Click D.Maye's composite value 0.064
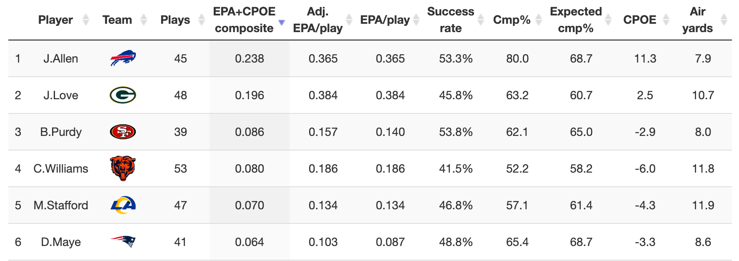 (249, 242)
